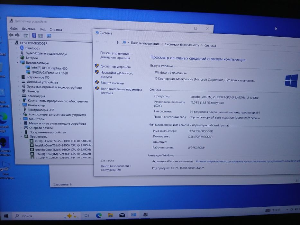300x225 pixels.
Task: Open Настройка удаленного доступа link
Action: pos(117,75)
